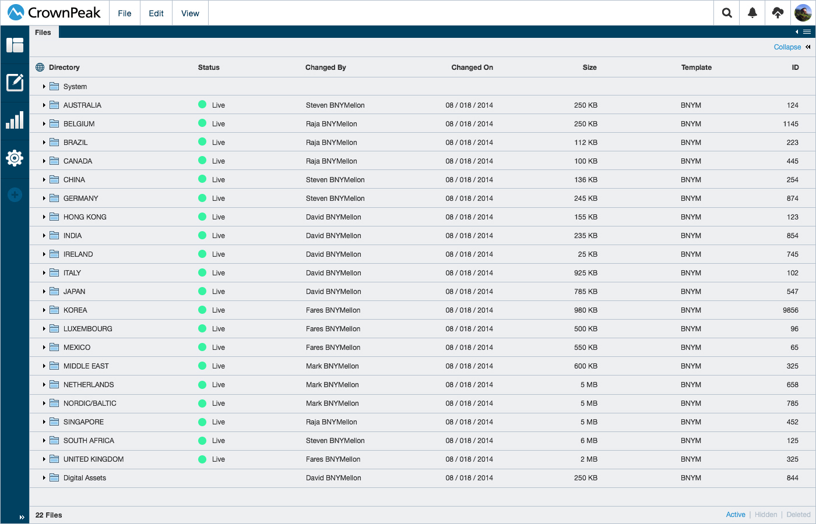Screen dimensions: 816x524
Task: Click the Digital Assets folder icon
Action: coord(54,477)
